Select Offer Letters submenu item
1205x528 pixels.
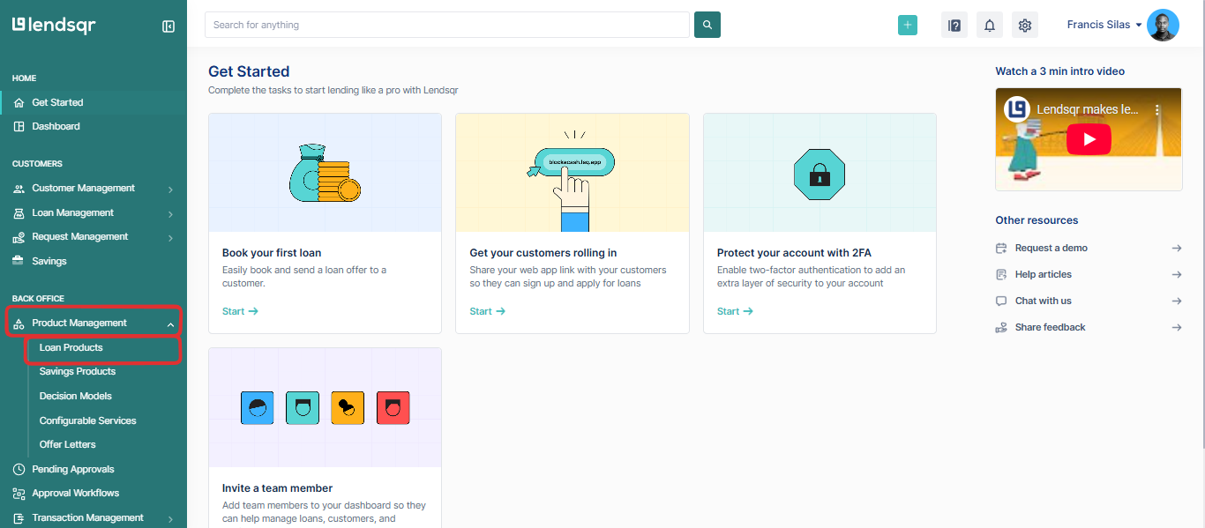(x=68, y=444)
